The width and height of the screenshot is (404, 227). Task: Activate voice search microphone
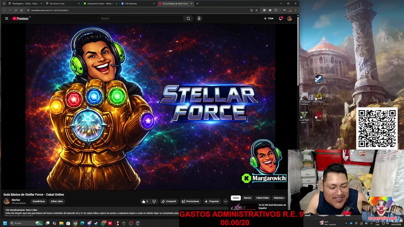coord(199,18)
